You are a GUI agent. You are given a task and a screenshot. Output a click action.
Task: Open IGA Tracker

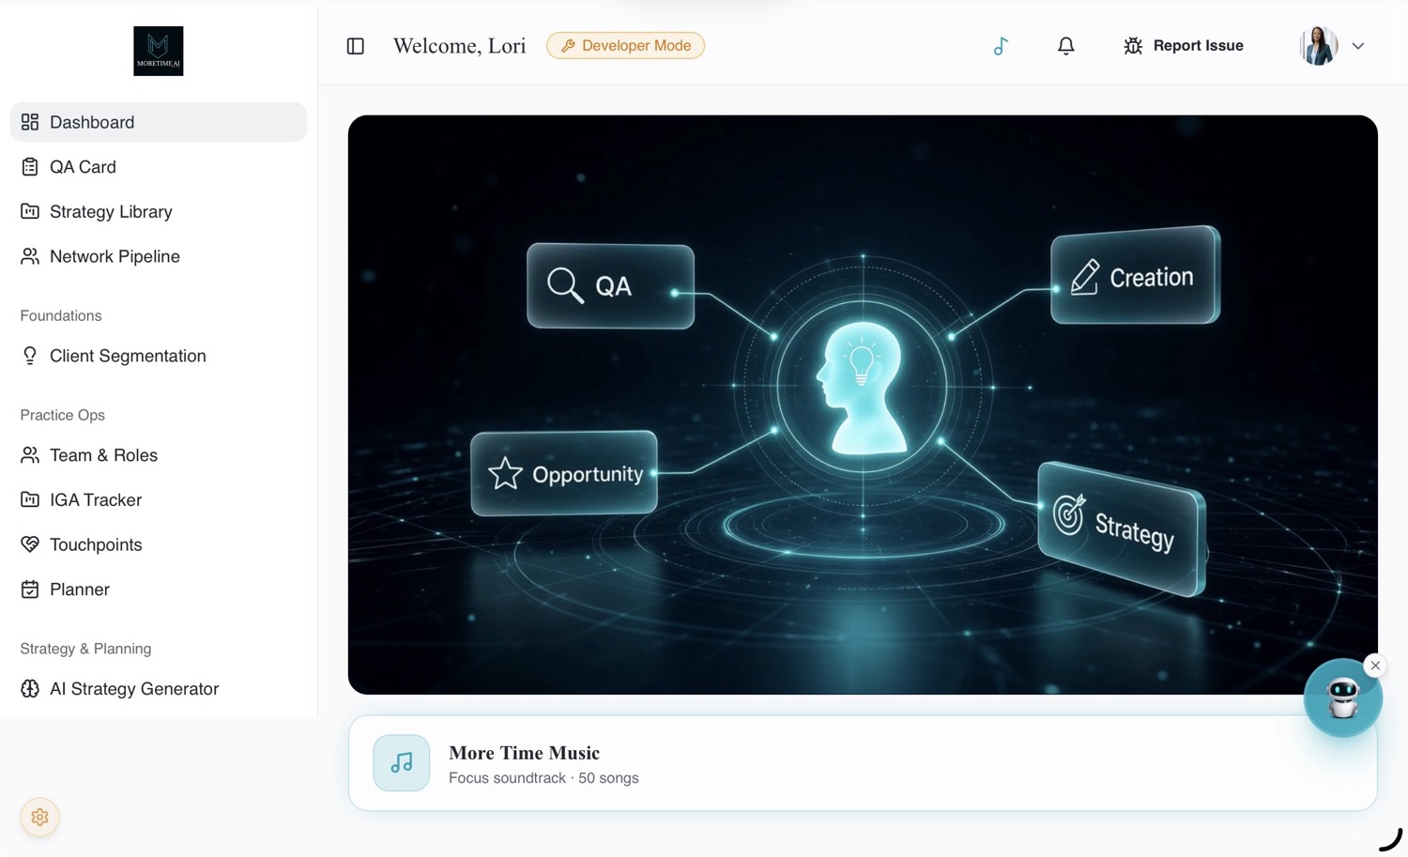pyautogui.click(x=159, y=499)
